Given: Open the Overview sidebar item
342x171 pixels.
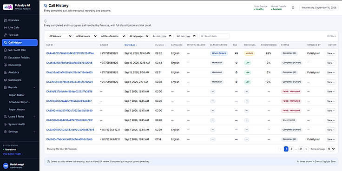Looking at the screenshot, I should (20, 20).
